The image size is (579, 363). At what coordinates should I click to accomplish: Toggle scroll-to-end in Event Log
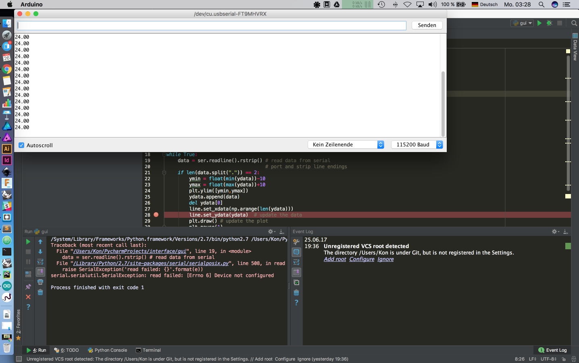[x=296, y=272]
